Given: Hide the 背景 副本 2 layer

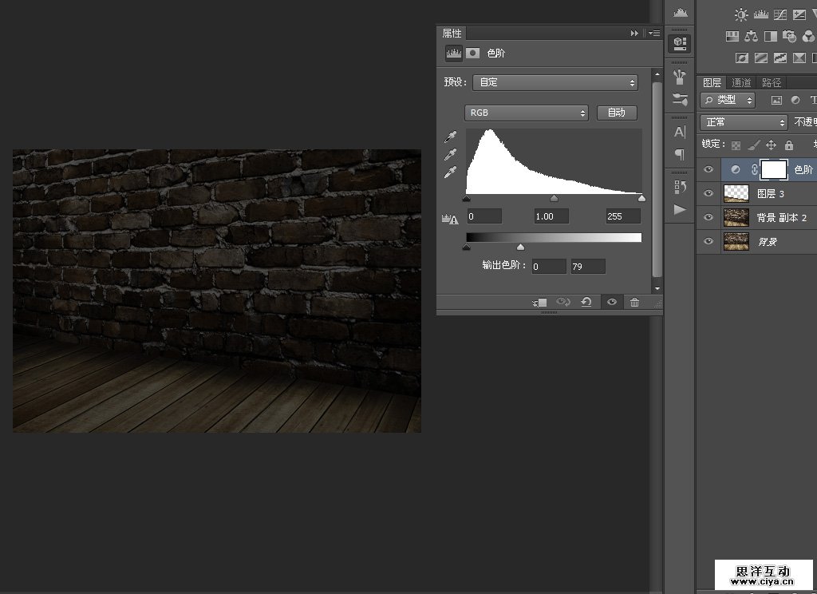Looking at the screenshot, I should 708,217.
